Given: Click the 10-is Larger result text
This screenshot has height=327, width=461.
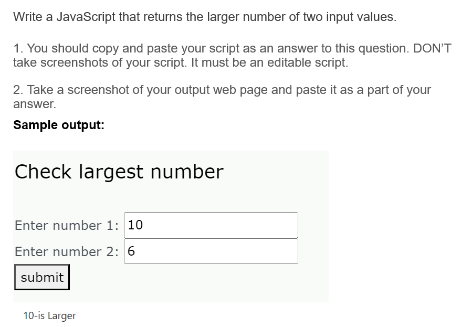Looking at the screenshot, I should coord(49,315).
